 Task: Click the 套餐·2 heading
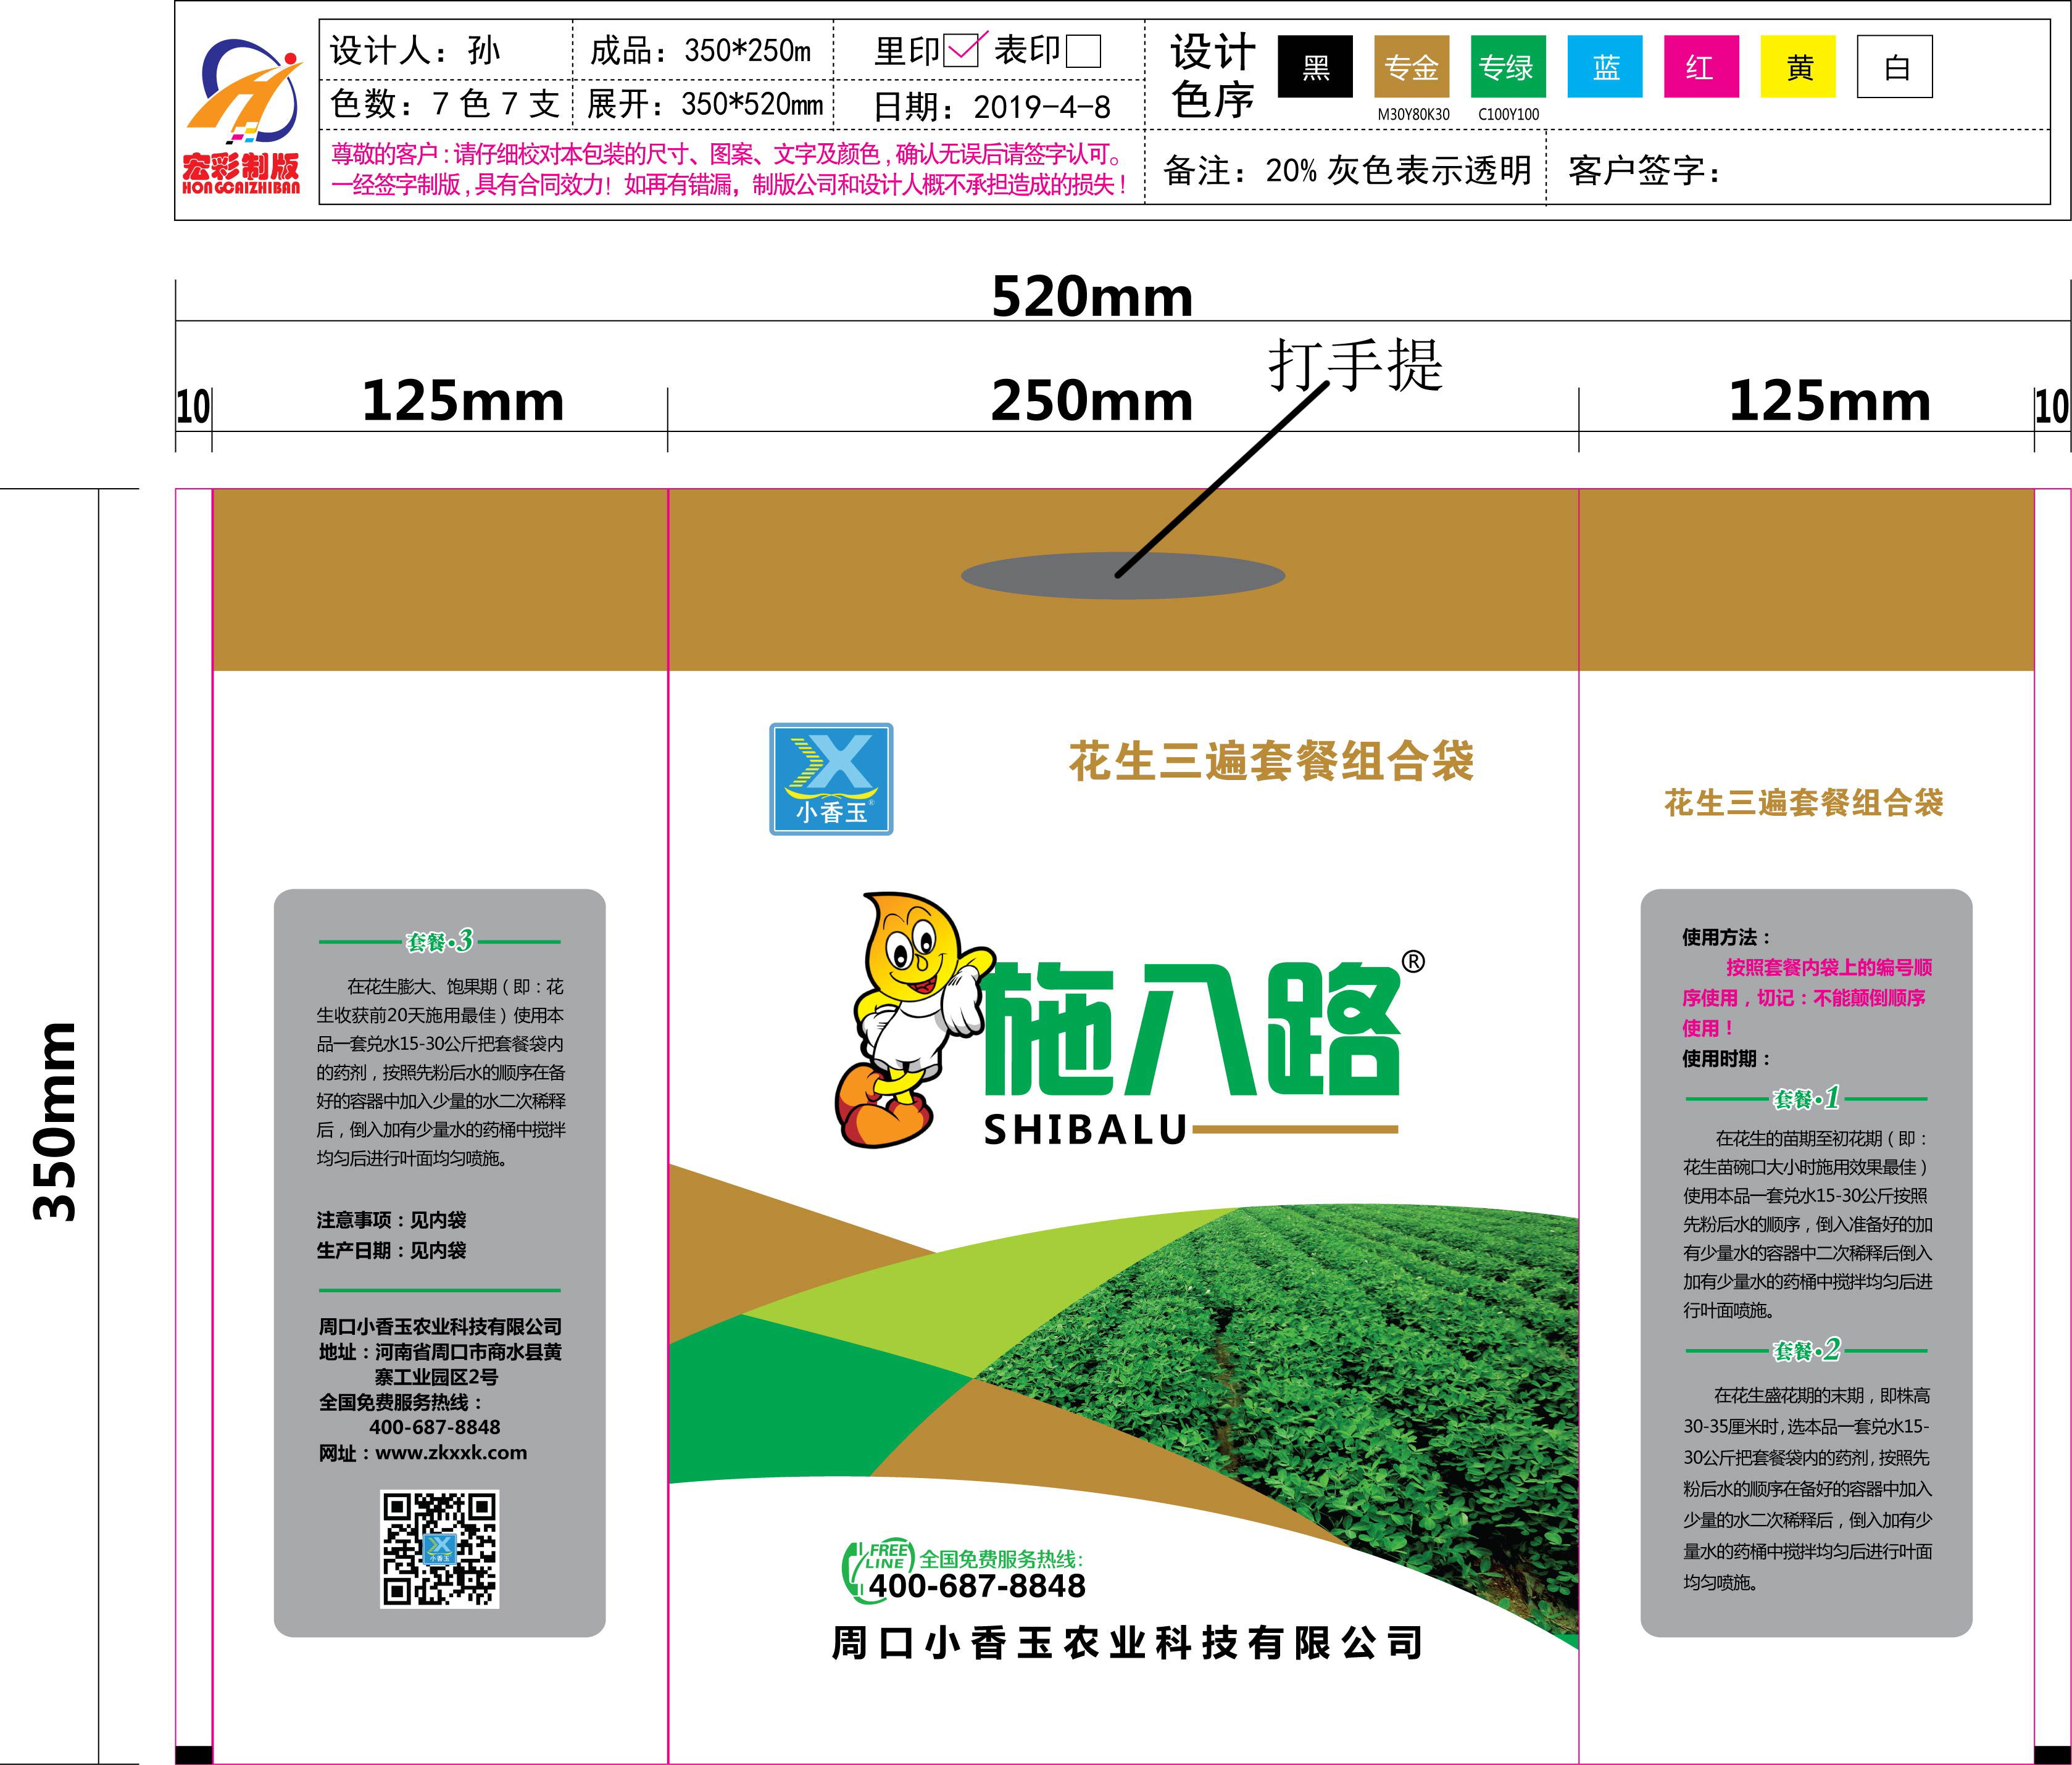(x=1806, y=1351)
